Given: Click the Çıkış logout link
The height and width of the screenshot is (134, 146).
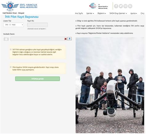Looking at the screenshot, I should tap(142, 13).
